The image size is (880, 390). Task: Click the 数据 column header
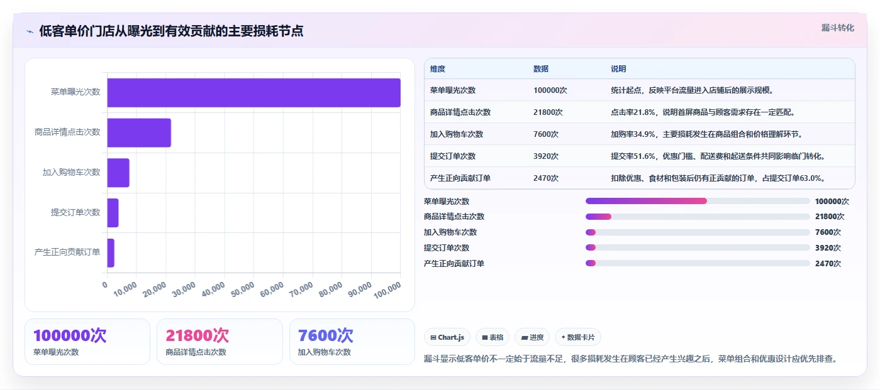541,69
